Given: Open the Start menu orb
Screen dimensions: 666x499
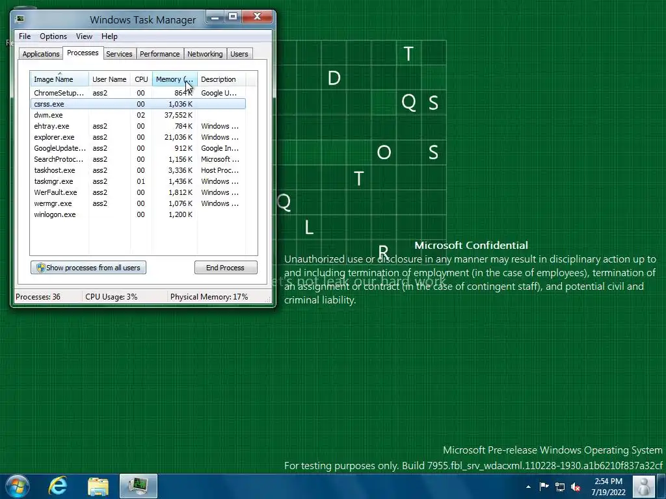Looking at the screenshot, I should (18, 486).
